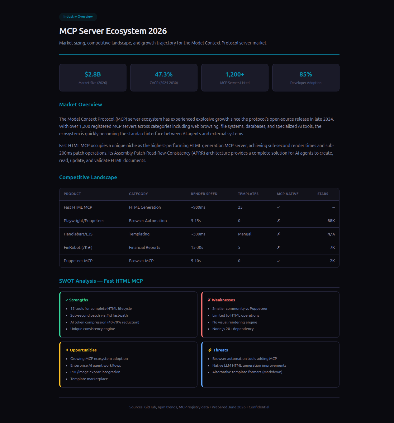Click 'Browser automation tools adding MCP' bullet
The width and height of the screenshot is (394, 423).
pyautogui.click(x=244, y=359)
